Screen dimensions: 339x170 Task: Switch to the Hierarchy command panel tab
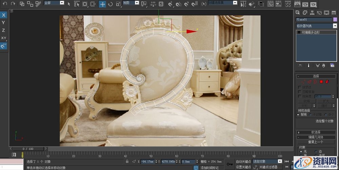(312, 13)
